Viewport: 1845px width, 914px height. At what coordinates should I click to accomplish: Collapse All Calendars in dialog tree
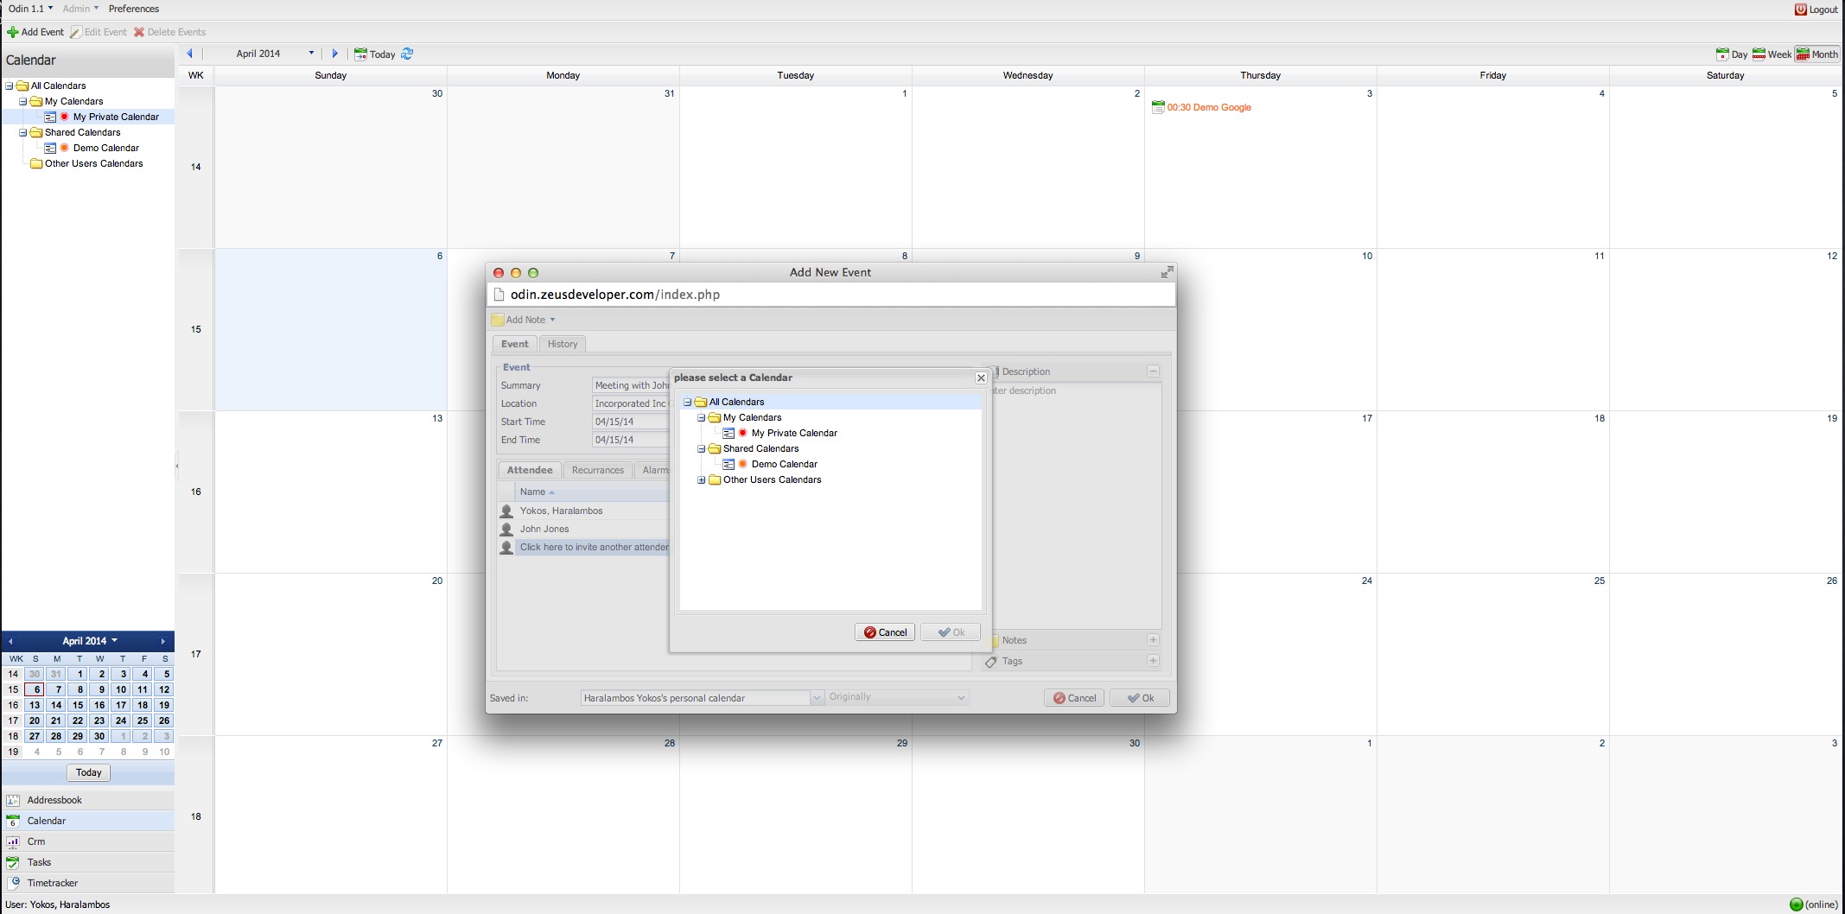click(688, 402)
